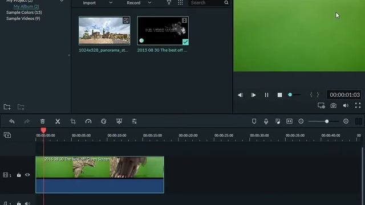The width and height of the screenshot is (365, 205).
Task: Click the mark in bracket in the preview controls
Action: pos(311,95)
